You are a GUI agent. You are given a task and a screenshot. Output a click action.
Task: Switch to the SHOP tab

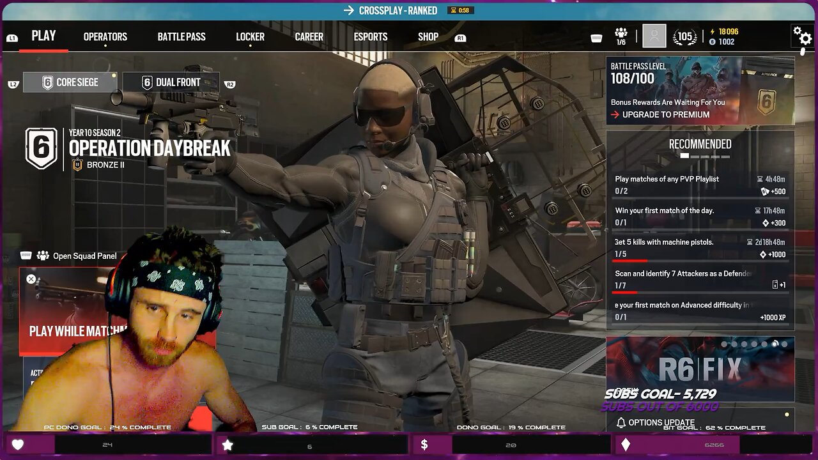pos(428,36)
